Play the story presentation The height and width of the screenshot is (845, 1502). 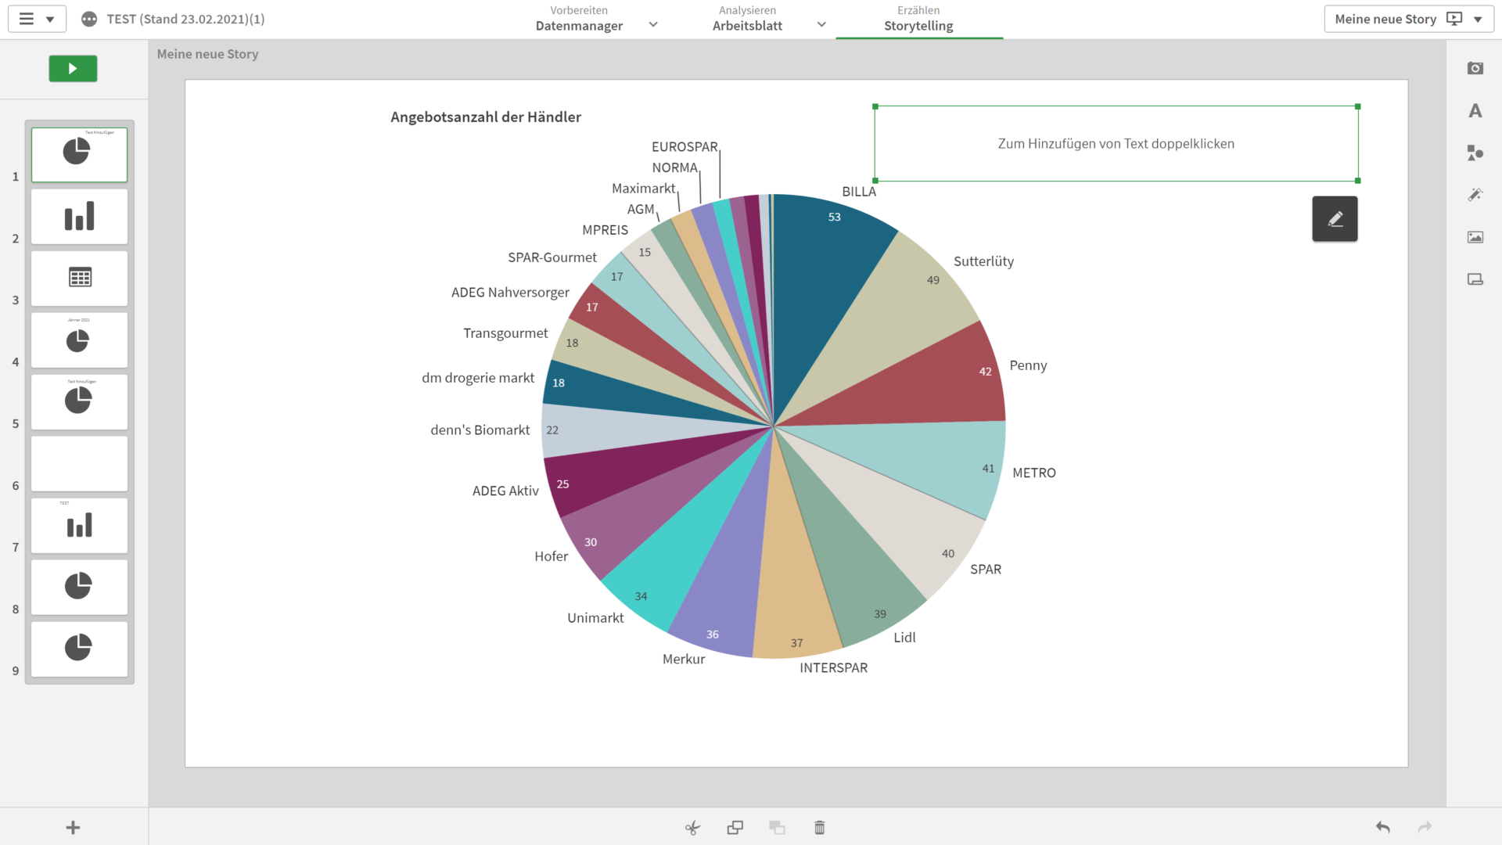pos(73,69)
